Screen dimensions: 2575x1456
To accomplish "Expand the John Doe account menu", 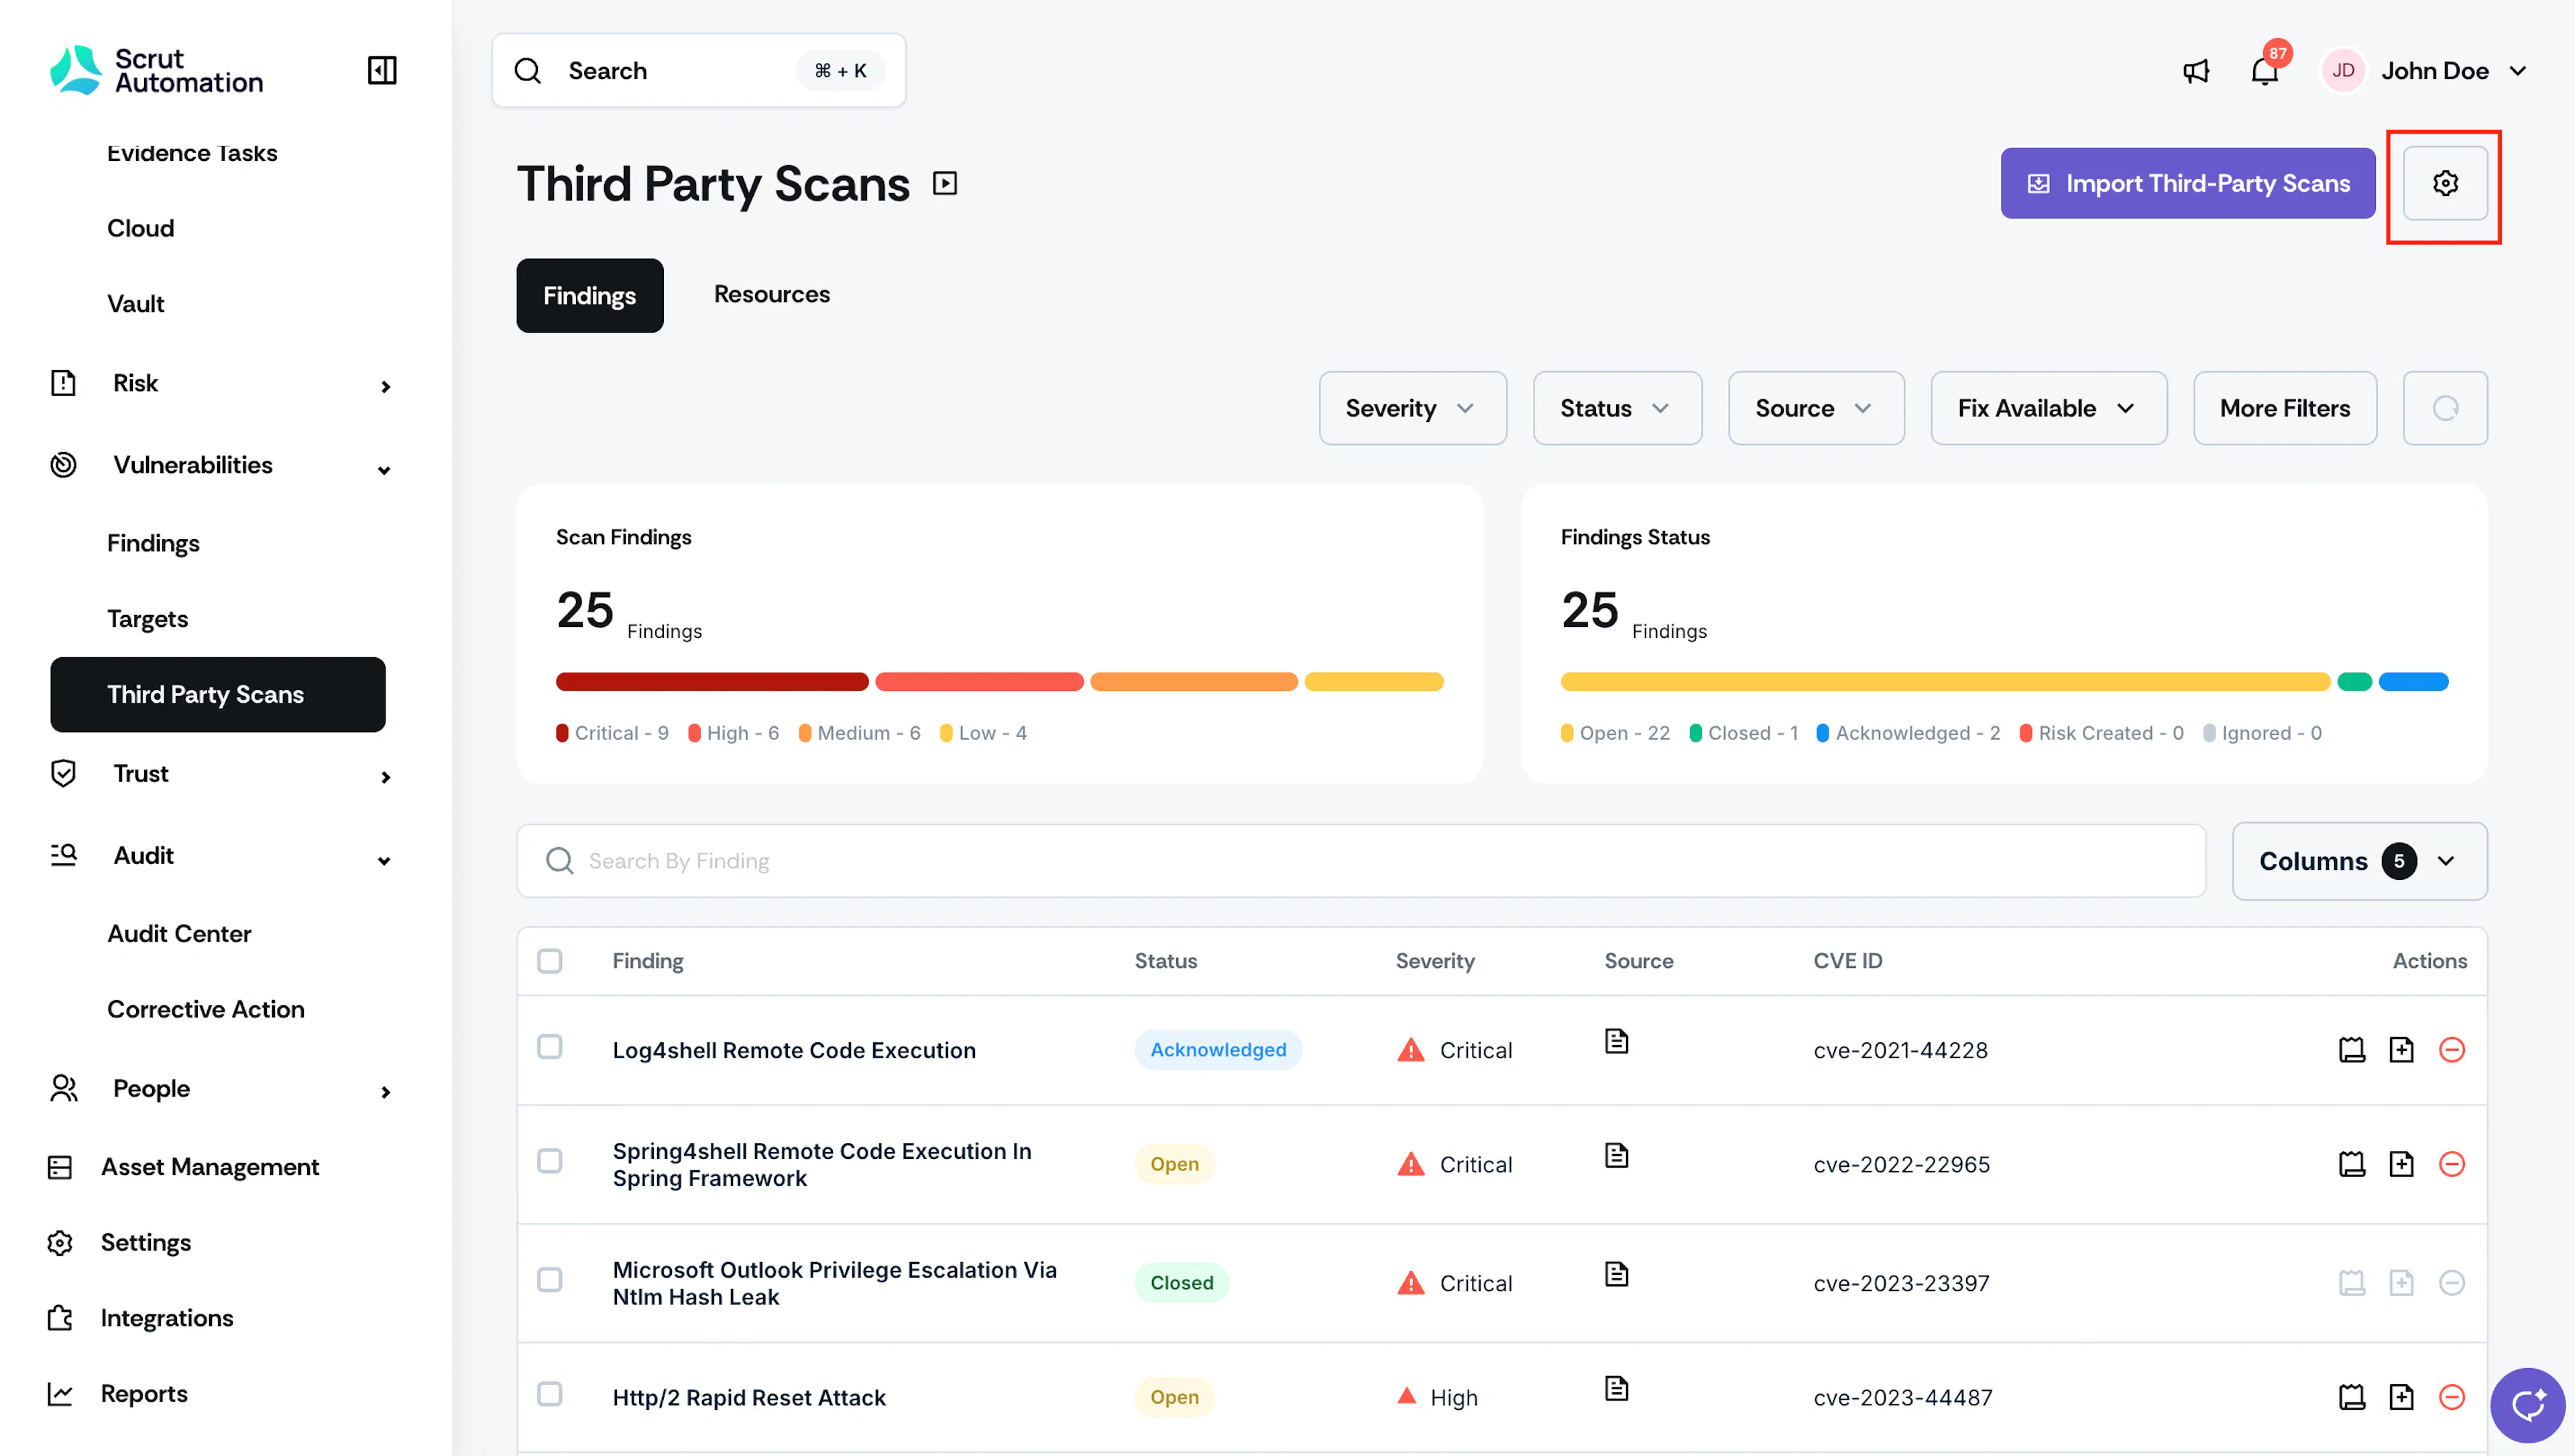I will [x=2424, y=71].
